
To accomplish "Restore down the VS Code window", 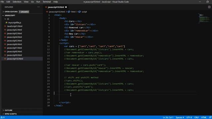I will (208, 2).
